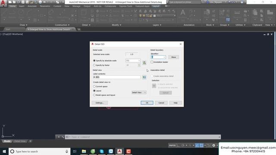Click the Help question mark icon in title bar
The width and height of the screenshot is (276, 155).
point(242,2)
